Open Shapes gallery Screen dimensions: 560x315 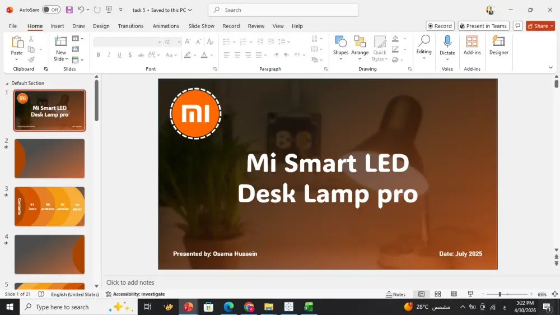340,48
